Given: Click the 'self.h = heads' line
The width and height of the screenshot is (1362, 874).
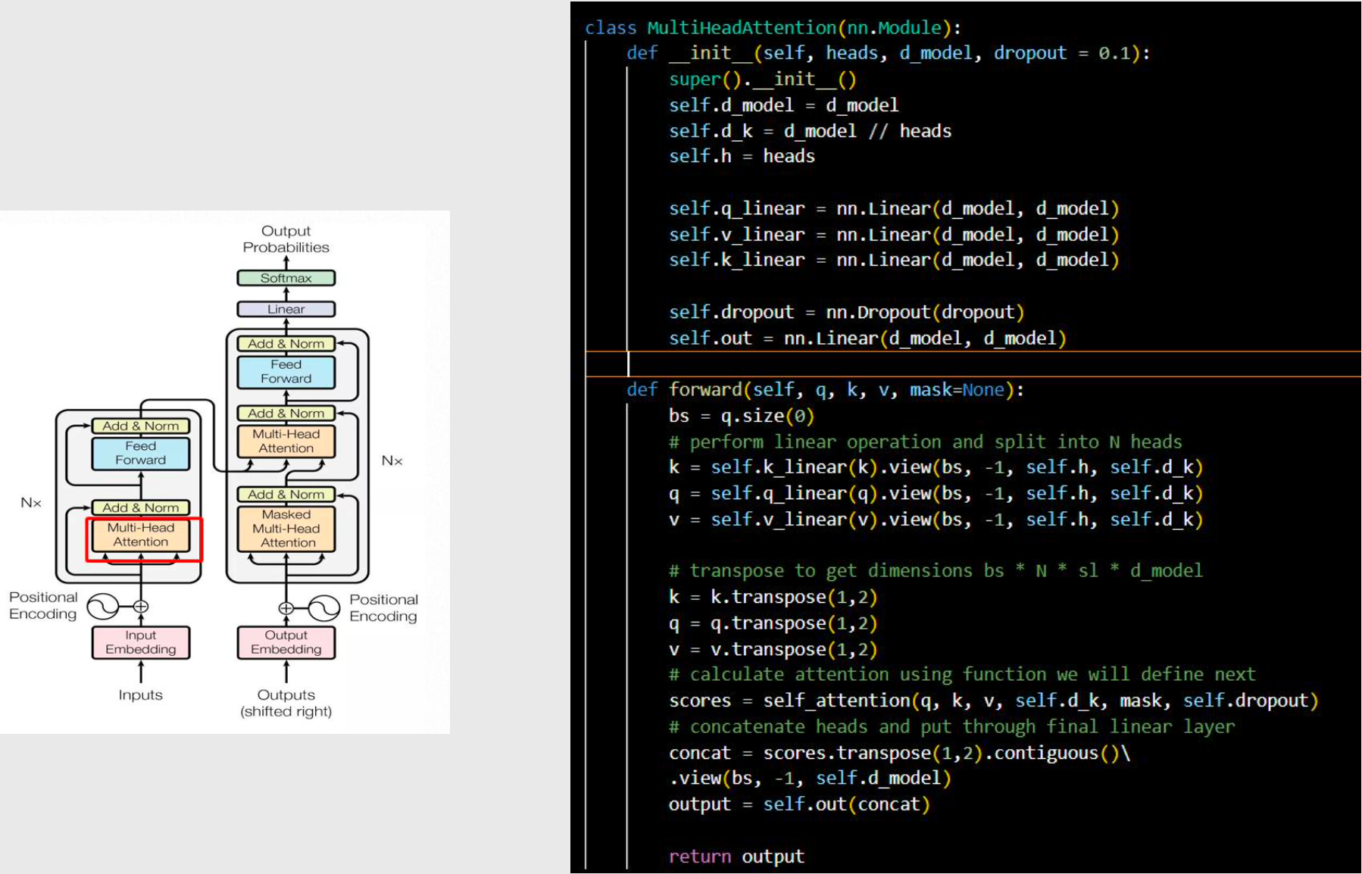Looking at the screenshot, I should tap(742, 156).
